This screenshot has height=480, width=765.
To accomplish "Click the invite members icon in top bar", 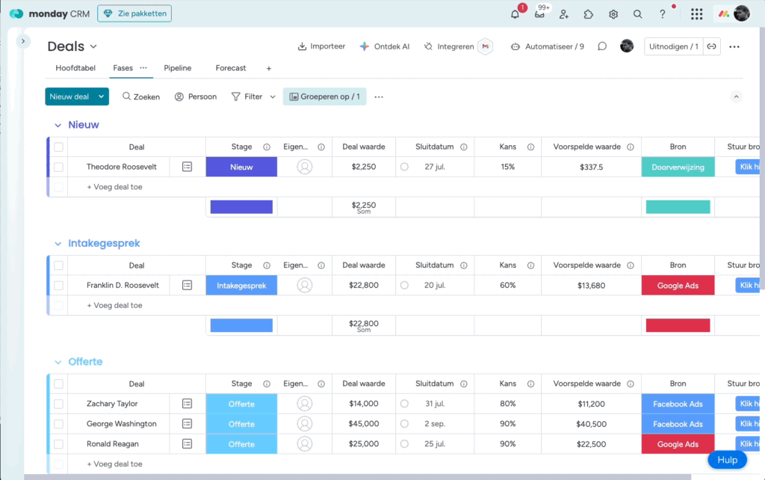I will pos(564,14).
